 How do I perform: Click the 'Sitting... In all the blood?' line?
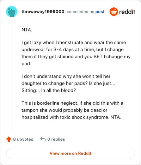[x=49, y=90]
